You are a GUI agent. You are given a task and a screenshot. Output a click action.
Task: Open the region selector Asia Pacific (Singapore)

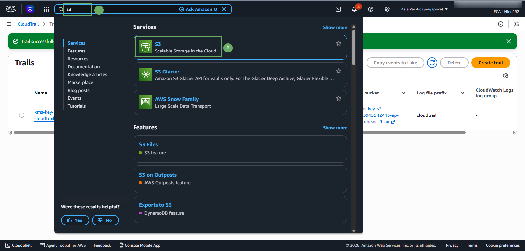[424, 9]
